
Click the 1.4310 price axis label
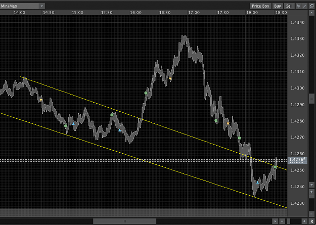point(297,72)
